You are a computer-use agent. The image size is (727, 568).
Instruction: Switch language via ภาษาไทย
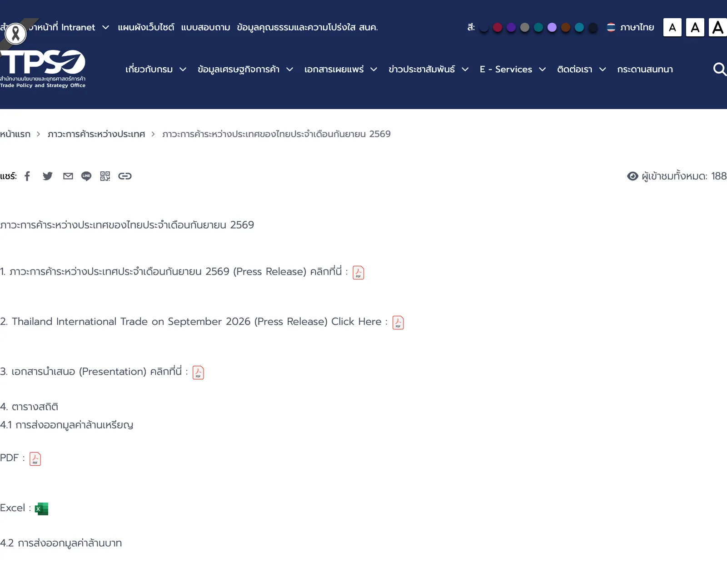coord(637,27)
